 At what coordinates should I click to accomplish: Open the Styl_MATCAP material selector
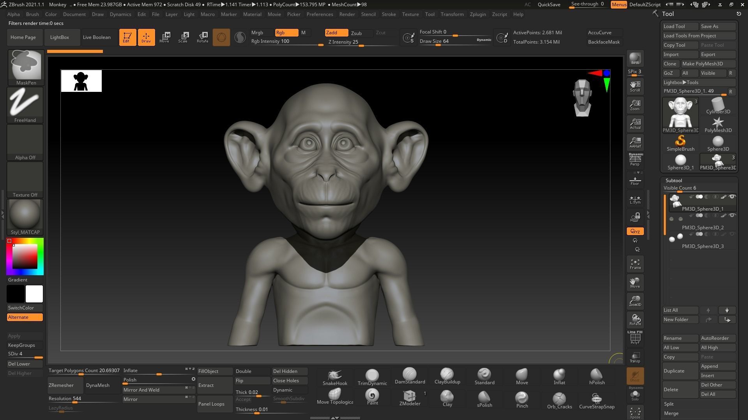(25, 217)
